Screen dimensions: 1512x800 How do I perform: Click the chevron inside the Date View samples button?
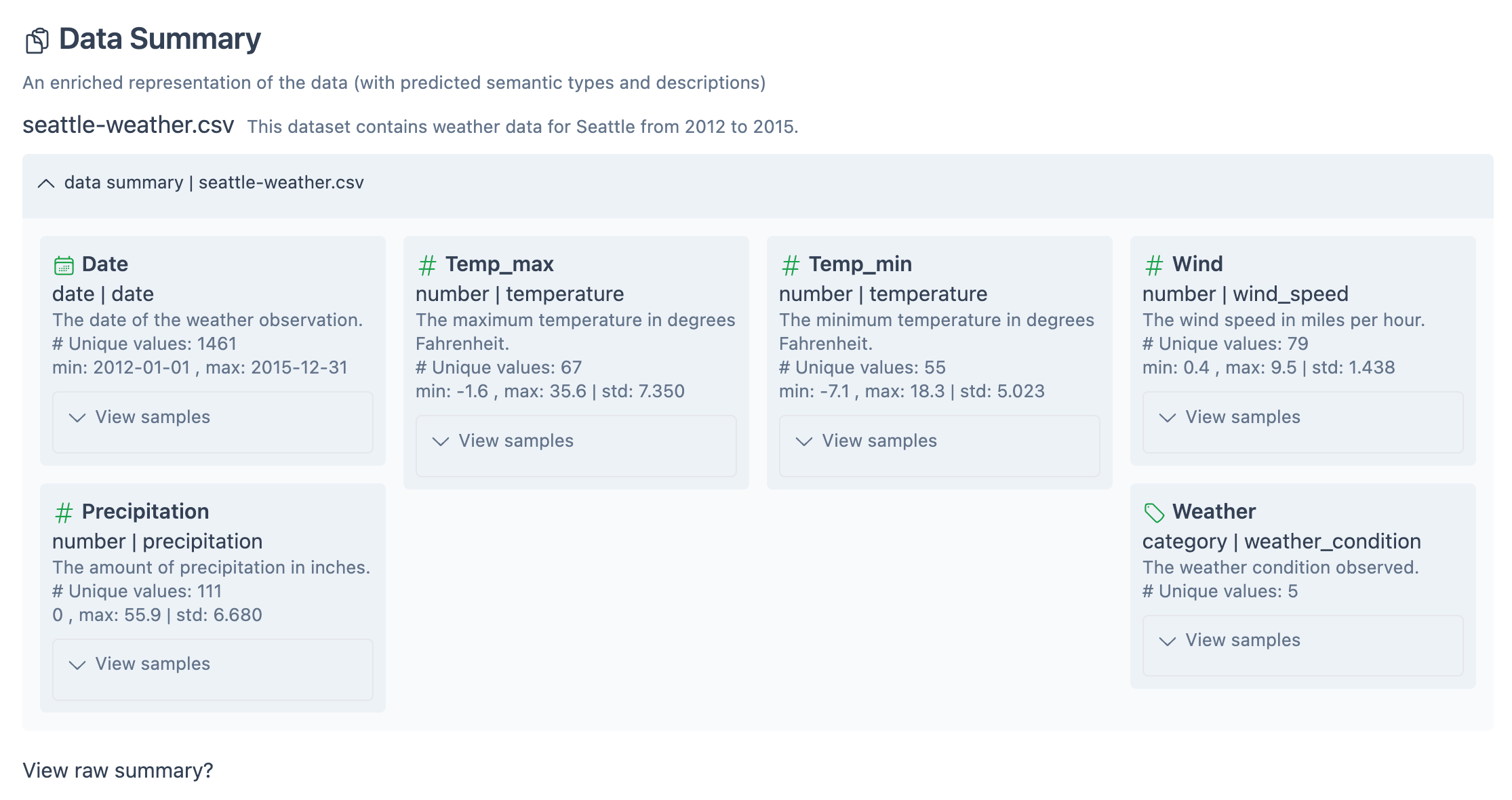[78, 418]
